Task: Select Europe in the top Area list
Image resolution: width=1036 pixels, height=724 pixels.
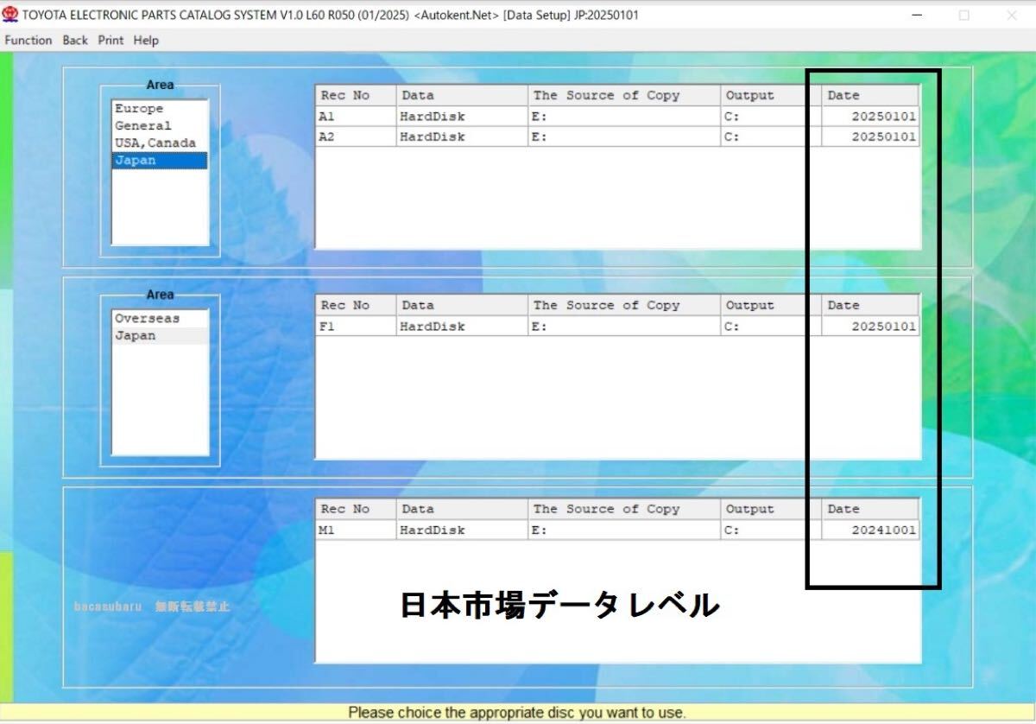Action: click(x=139, y=109)
